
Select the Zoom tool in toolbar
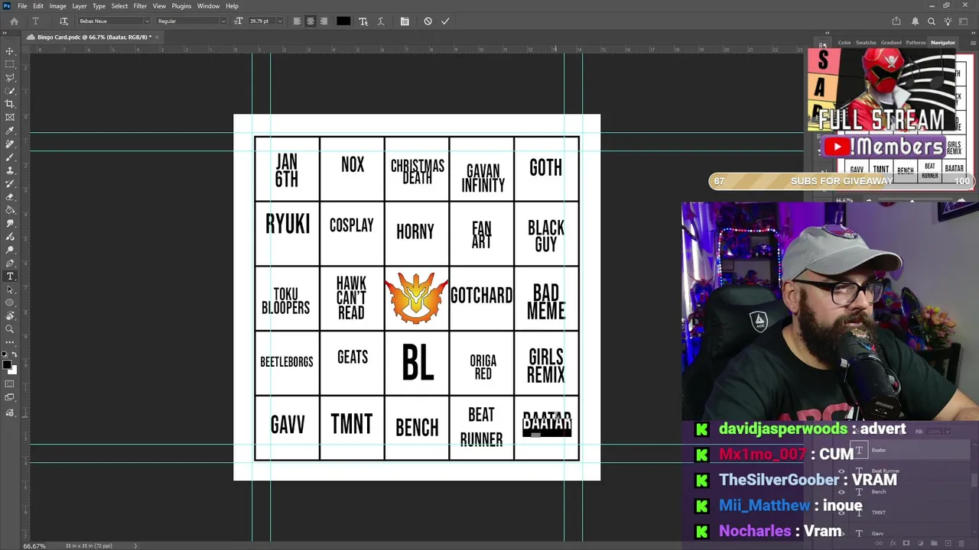(10, 329)
